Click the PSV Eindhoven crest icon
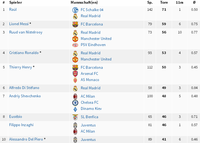Screen dimensions: 200x143 click(75, 45)
